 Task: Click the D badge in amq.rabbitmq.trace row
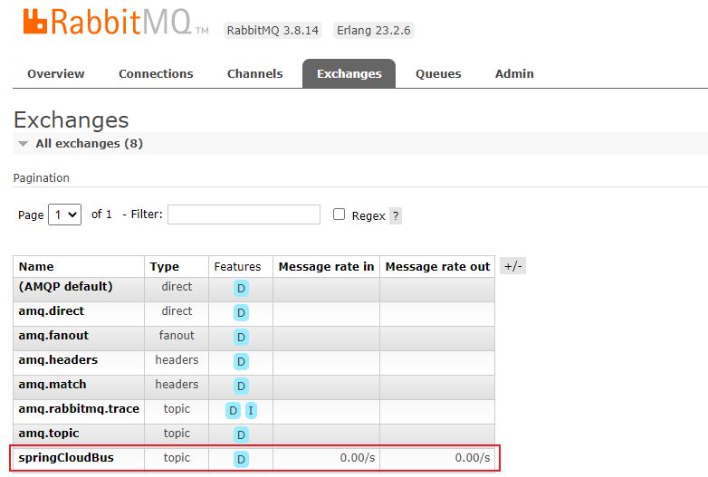click(233, 411)
